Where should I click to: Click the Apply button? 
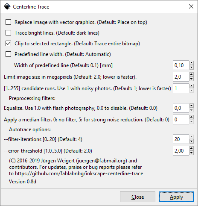[x=176, y=197]
